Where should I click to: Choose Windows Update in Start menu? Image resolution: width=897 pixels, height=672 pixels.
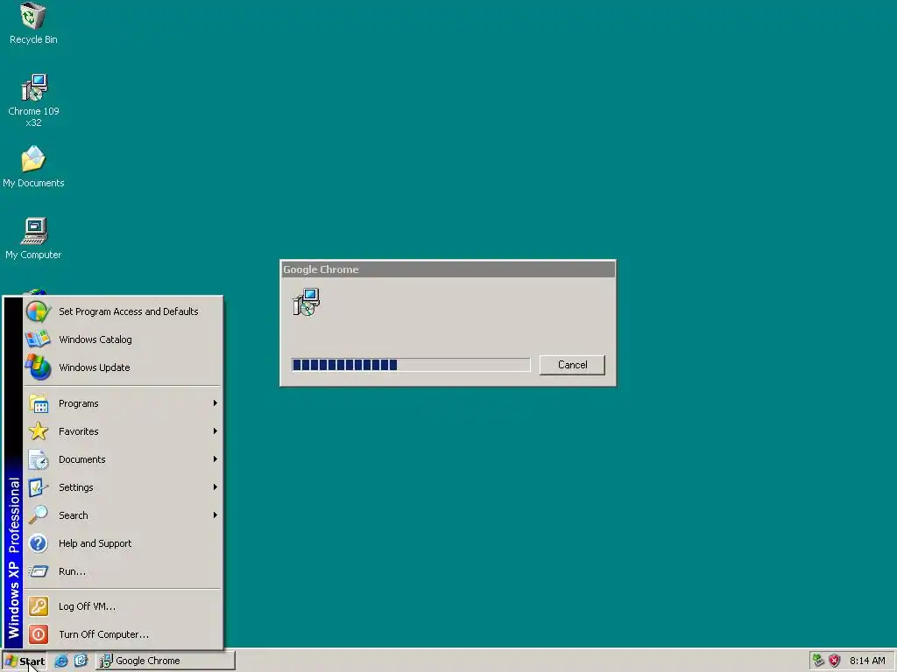pyautogui.click(x=123, y=367)
